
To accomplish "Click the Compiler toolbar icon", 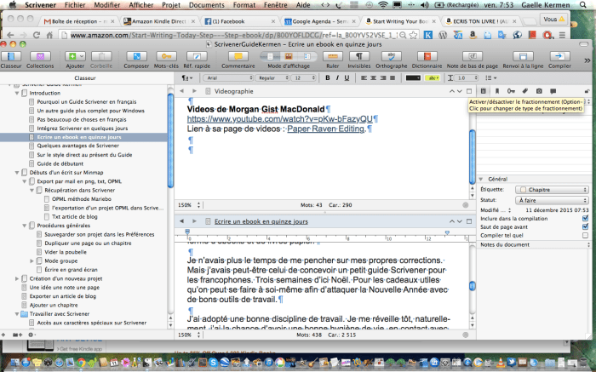I will 559,56.
